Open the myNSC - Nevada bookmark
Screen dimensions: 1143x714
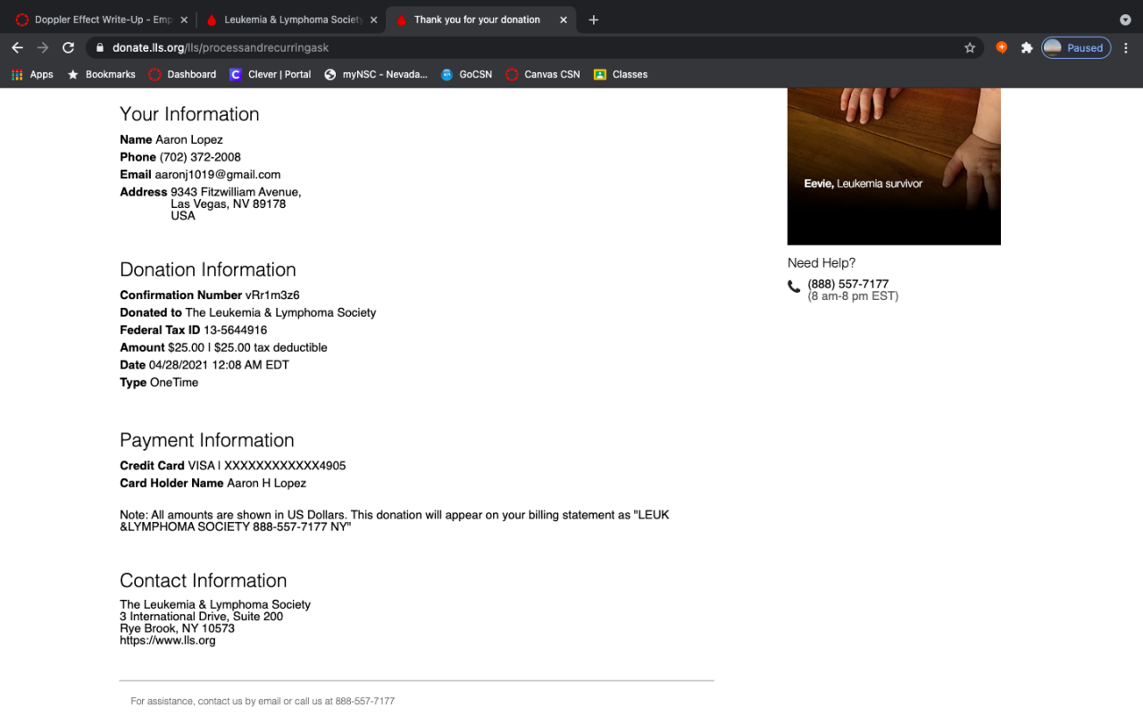[x=376, y=75]
